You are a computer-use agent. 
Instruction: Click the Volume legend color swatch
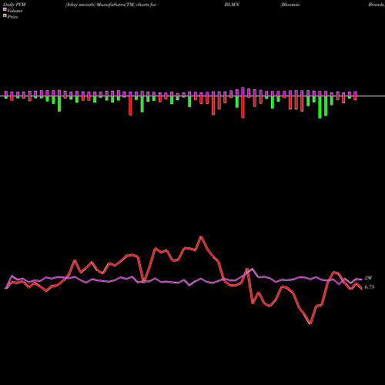click(x=5, y=10)
